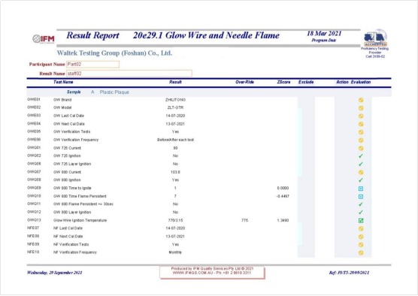This screenshot has width=418, height=296.
Task: Select the ZScore column header
Action: [283, 82]
